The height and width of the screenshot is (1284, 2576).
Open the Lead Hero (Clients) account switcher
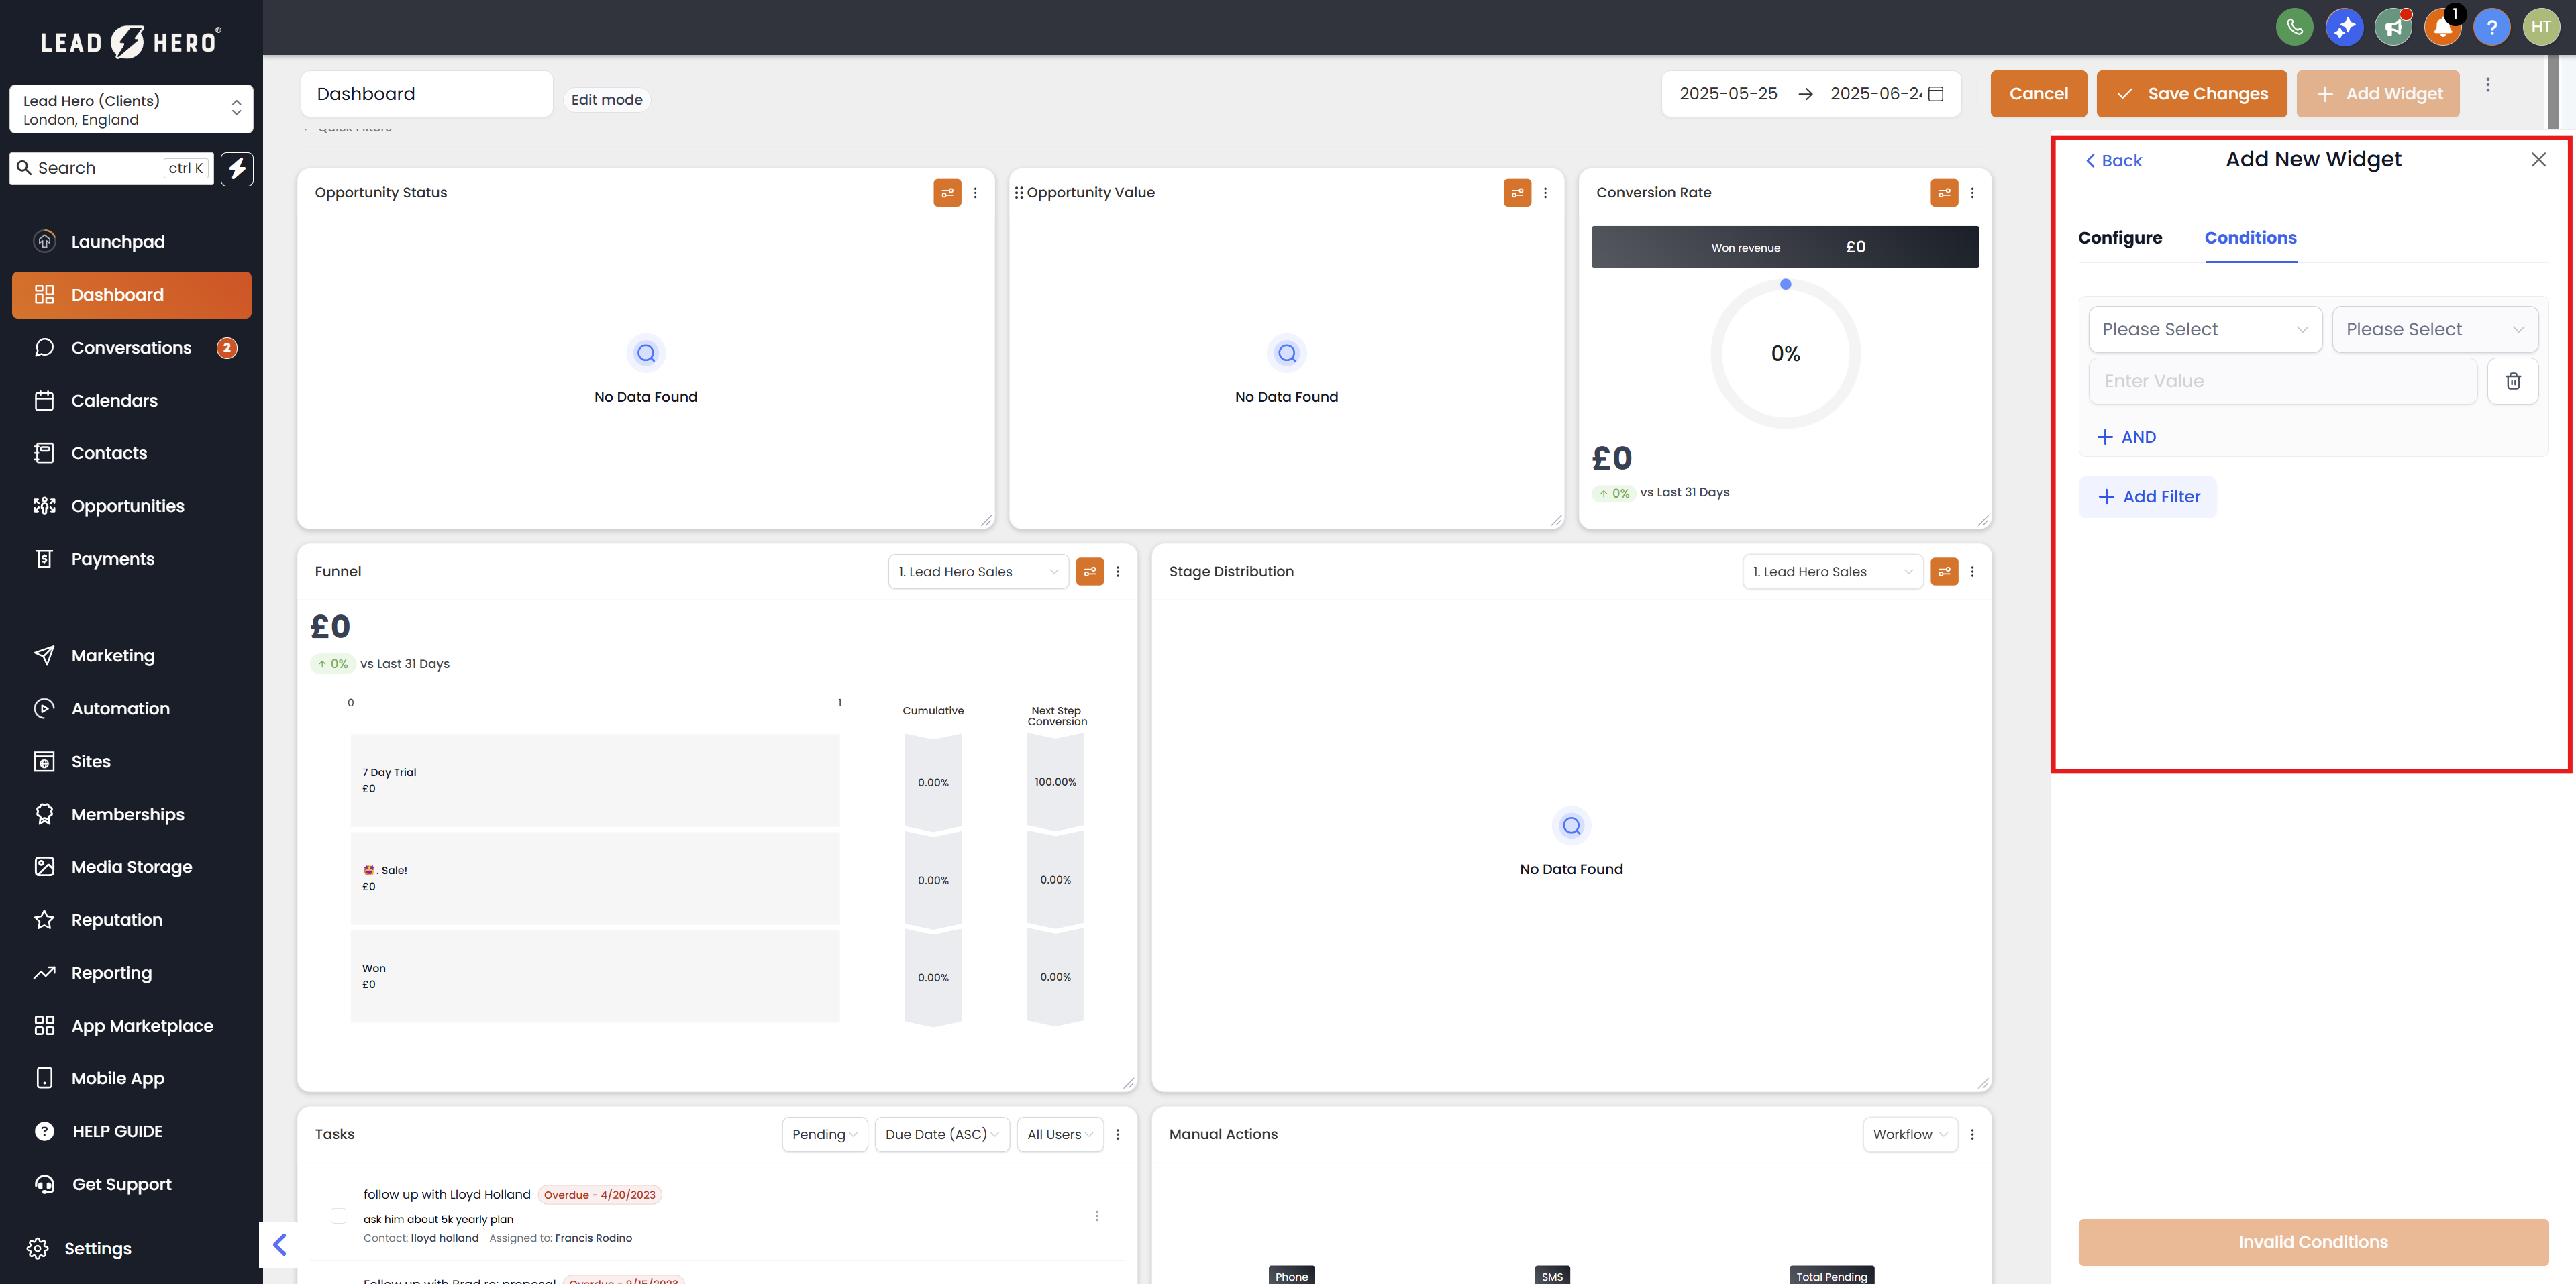point(131,109)
